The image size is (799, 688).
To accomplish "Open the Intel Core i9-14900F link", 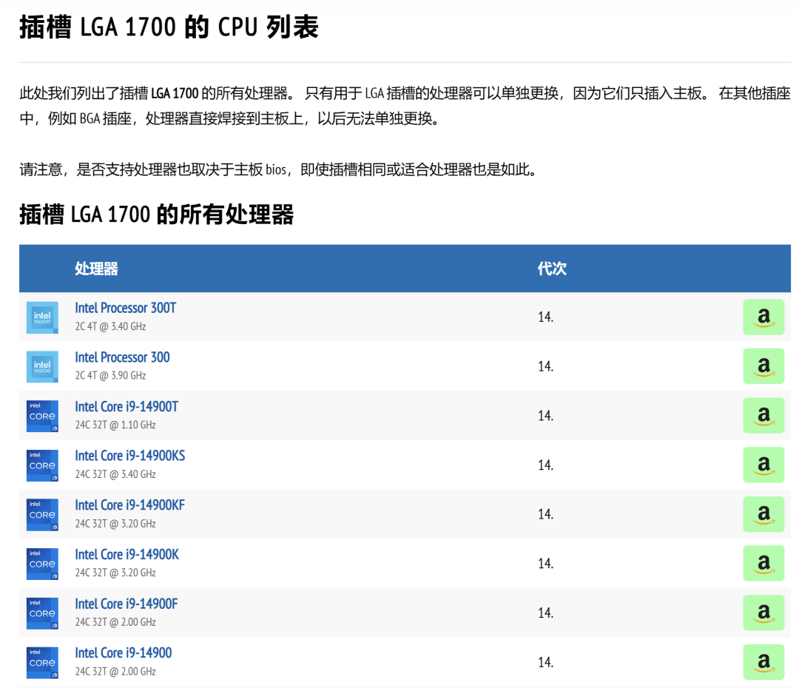I will coord(127,604).
